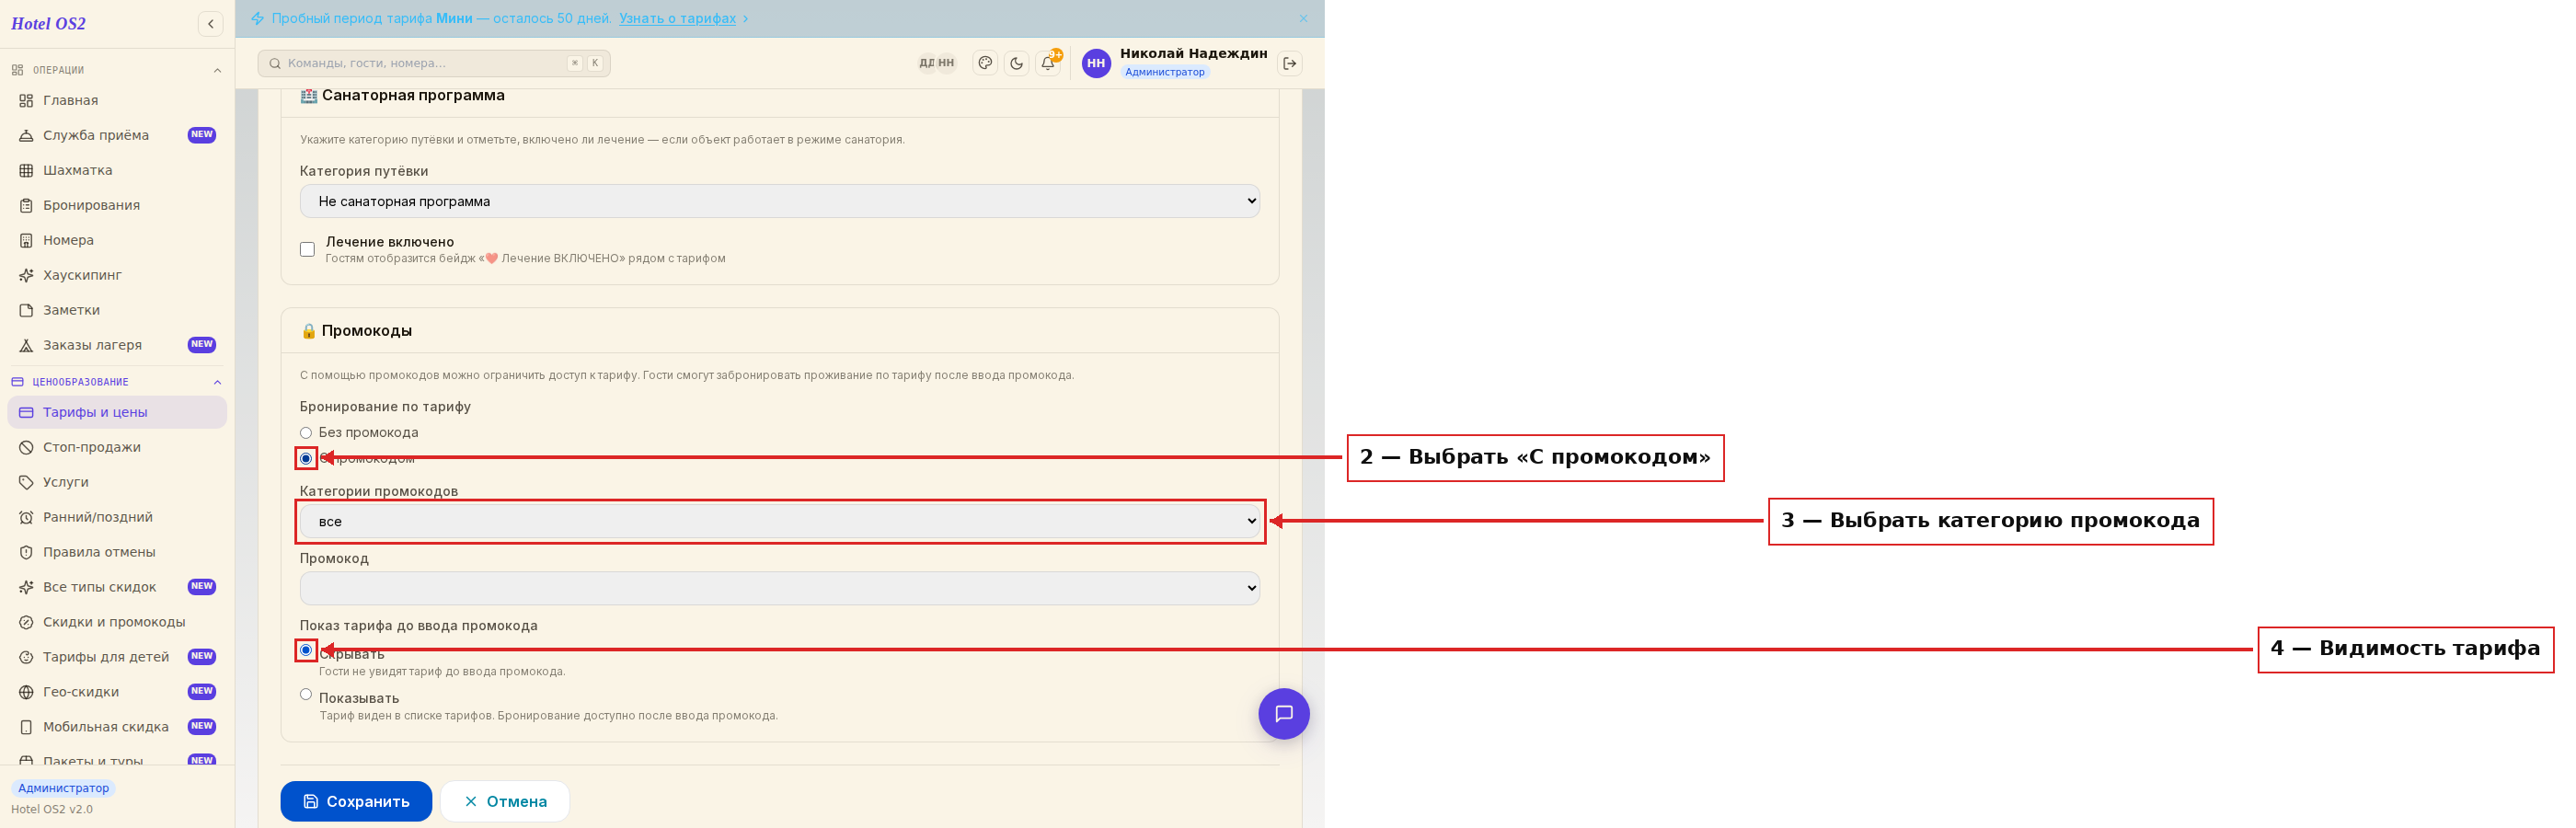2576x828 pixels.
Task: Click the Администратор role label in sidebar footer
Action: [63, 788]
